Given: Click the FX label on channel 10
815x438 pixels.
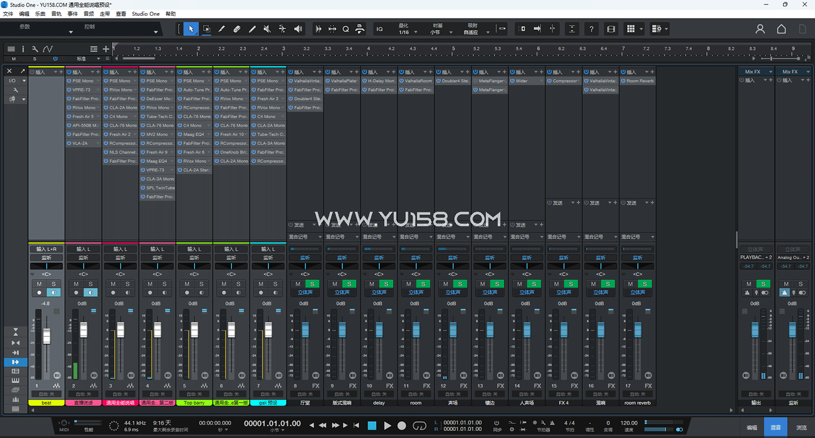Looking at the screenshot, I should click(390, 386).
